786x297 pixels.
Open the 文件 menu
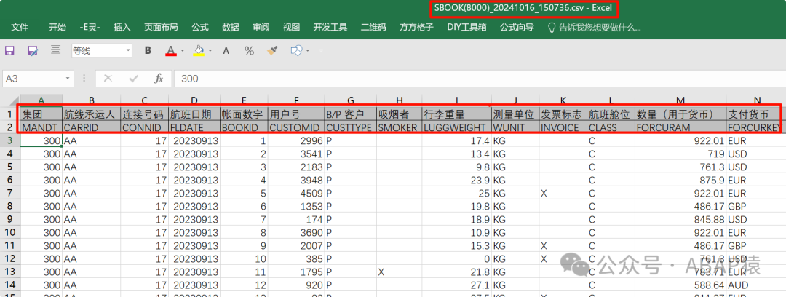coord(20,27)
